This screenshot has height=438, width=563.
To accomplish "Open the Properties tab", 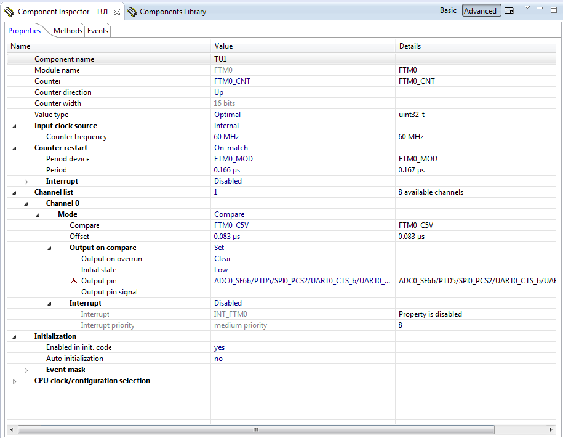I will coord(25,31).
